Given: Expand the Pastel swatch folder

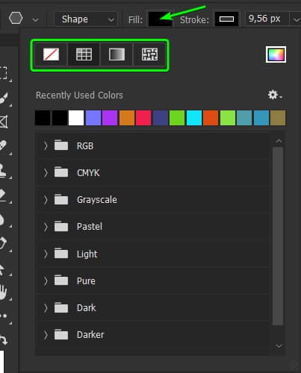Looking at the screenshot, I should (x=45, y=227).
